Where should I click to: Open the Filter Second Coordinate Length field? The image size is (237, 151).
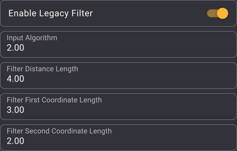point(118,138)
